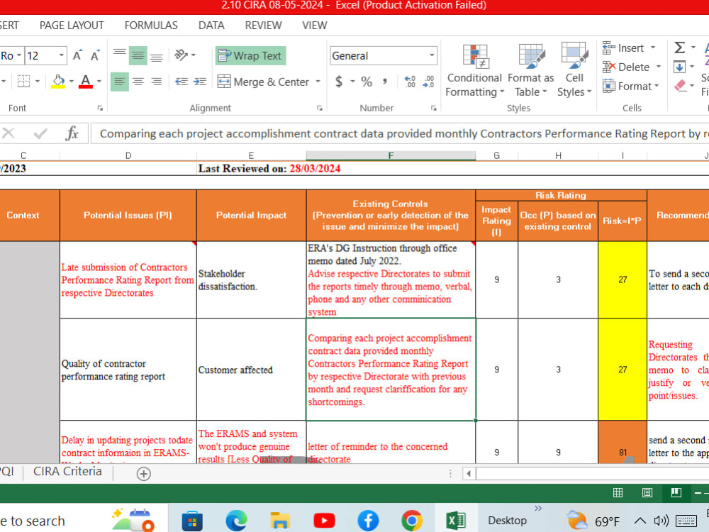
Task: Open the REVIEW ribbon tab
Action: tap(263, 26)
